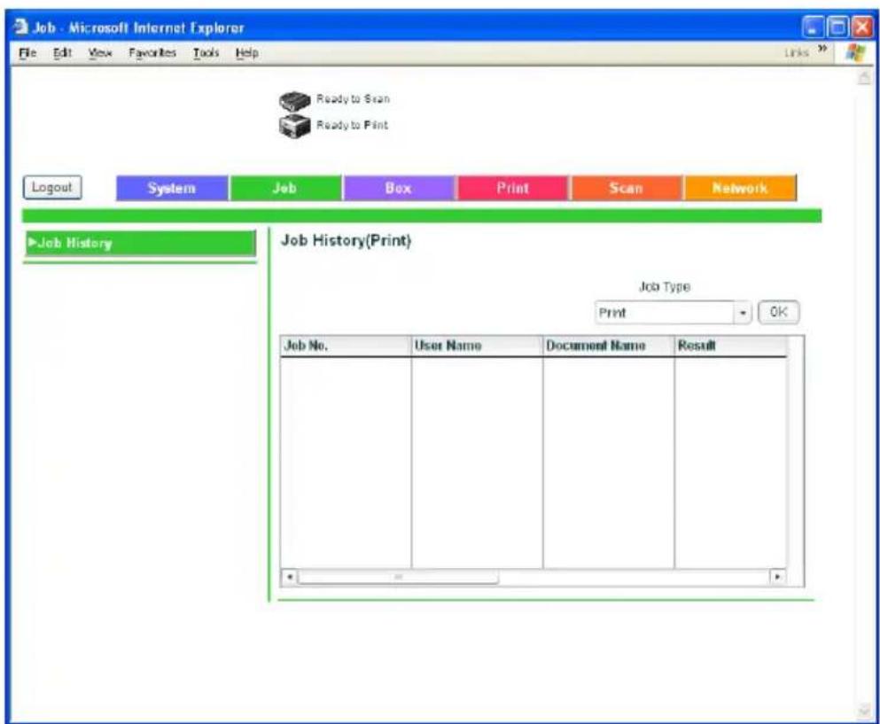The height and width of the screenshot is (724, 880).
Task: Click the Result column header
Action: [x=731, y=346]
